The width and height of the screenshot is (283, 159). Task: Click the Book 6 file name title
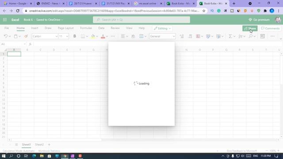click(x=28, y=19)
